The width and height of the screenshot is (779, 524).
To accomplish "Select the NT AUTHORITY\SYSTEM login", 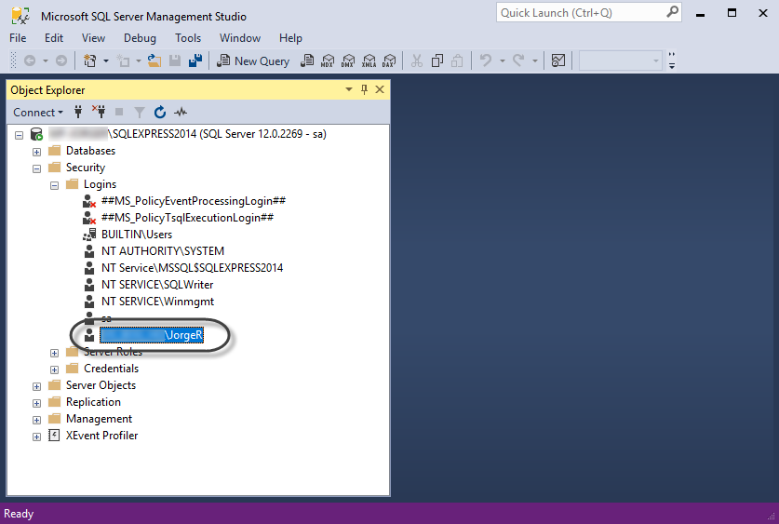I will pyautogui.click(x=163, y=250).
